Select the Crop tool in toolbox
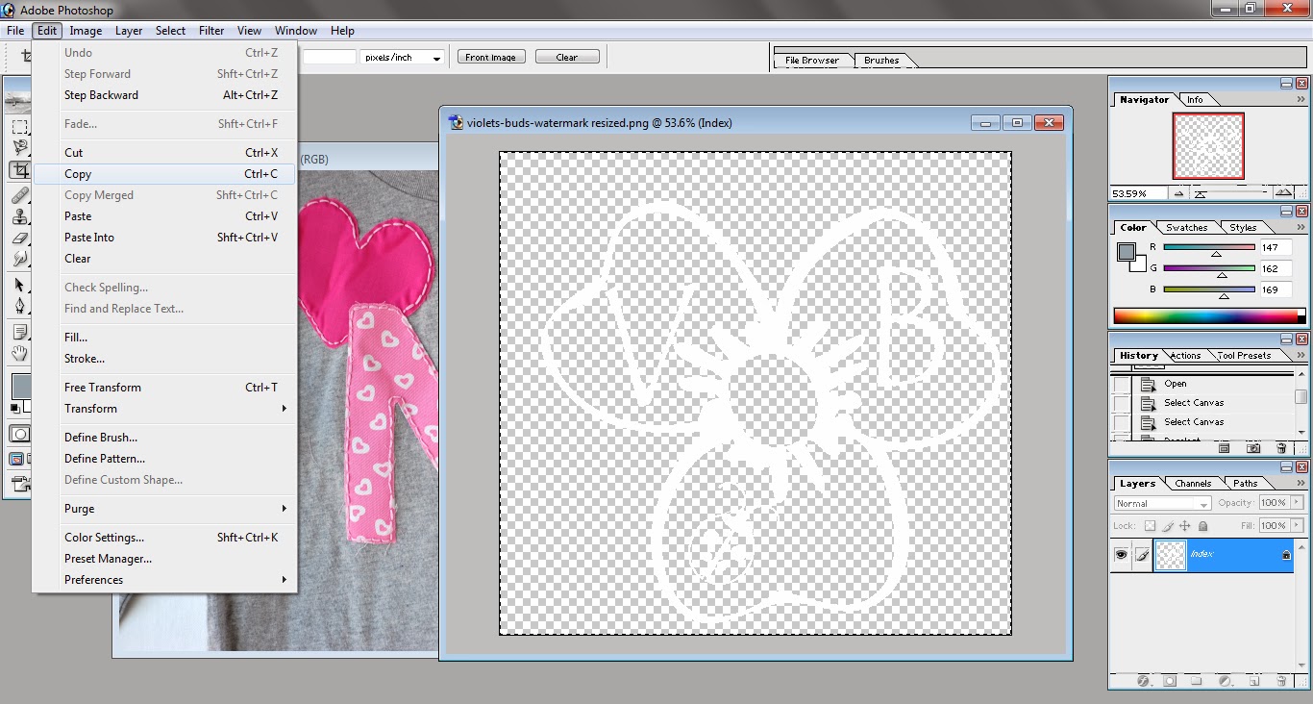1313x704 pixels. click(x=18, y=170)
